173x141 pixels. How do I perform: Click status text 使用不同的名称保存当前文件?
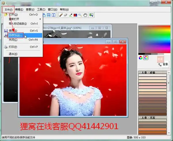pos(18,138)
